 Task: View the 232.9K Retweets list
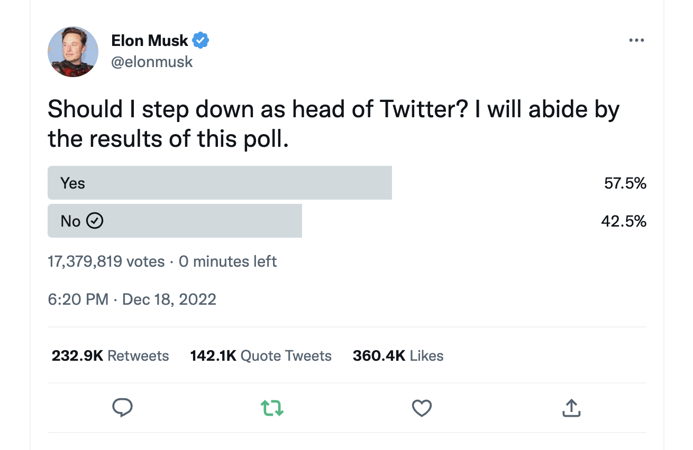(x=110, y=356)
